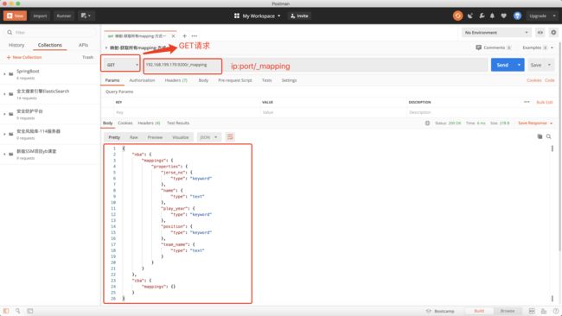The width and height of the screenshot is (562, 316).
Task: Add a new request tab with plus
Action: click(x=184, y=36)
